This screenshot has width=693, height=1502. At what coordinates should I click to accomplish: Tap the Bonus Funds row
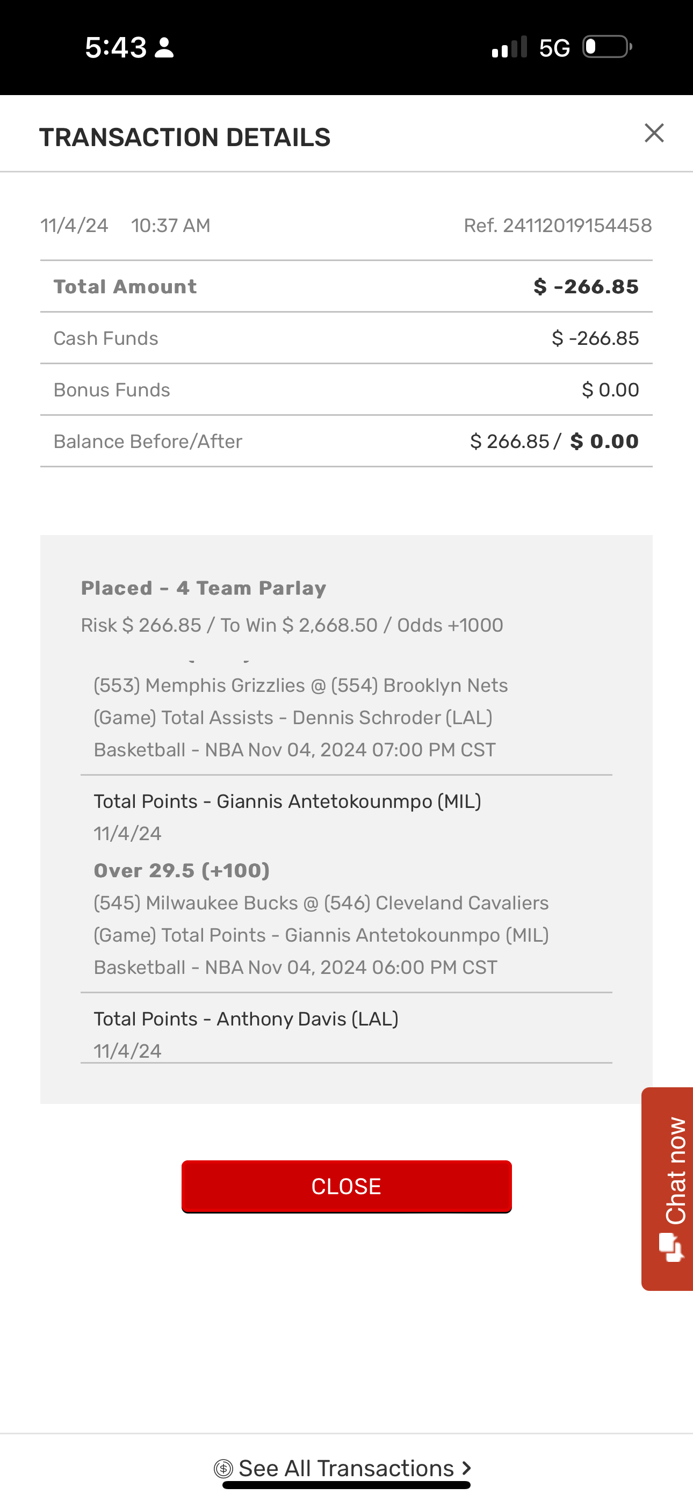click(346, 389)
